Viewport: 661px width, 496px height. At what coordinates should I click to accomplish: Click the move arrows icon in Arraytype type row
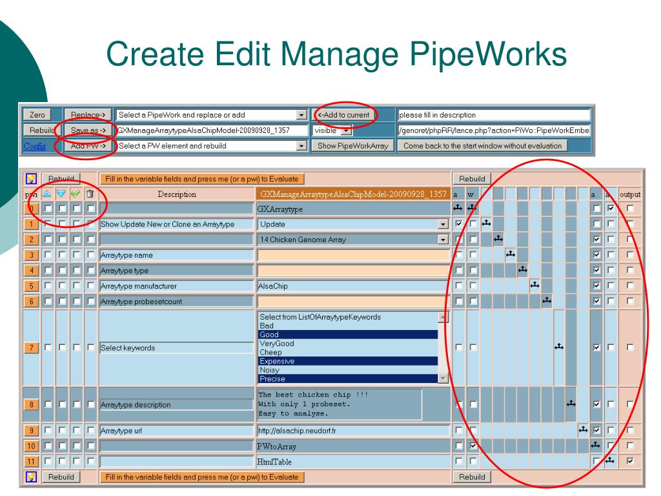523,269
